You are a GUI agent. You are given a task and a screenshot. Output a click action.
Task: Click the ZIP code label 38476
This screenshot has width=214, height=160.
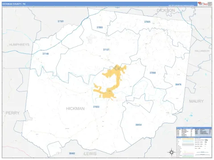tap(178, 84)
